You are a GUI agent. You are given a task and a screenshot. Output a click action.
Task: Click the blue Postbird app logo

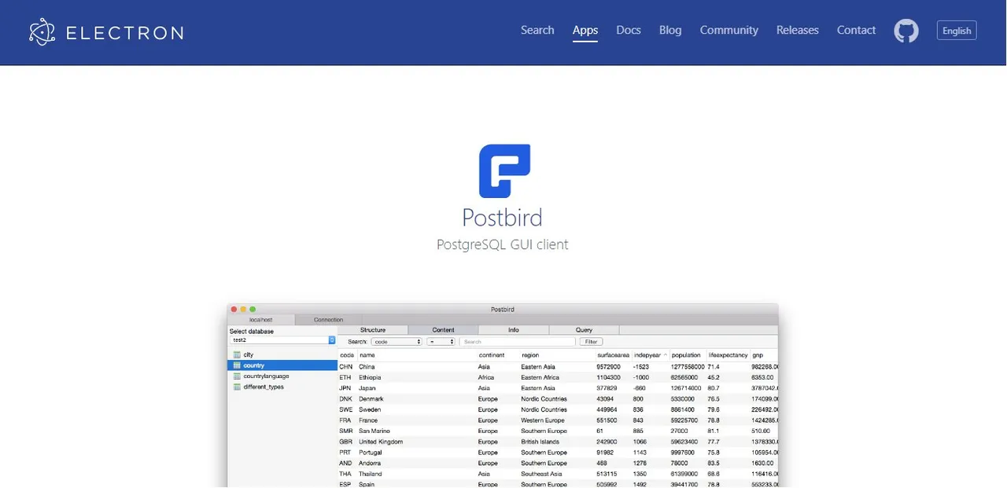click(x=504, y=171)
